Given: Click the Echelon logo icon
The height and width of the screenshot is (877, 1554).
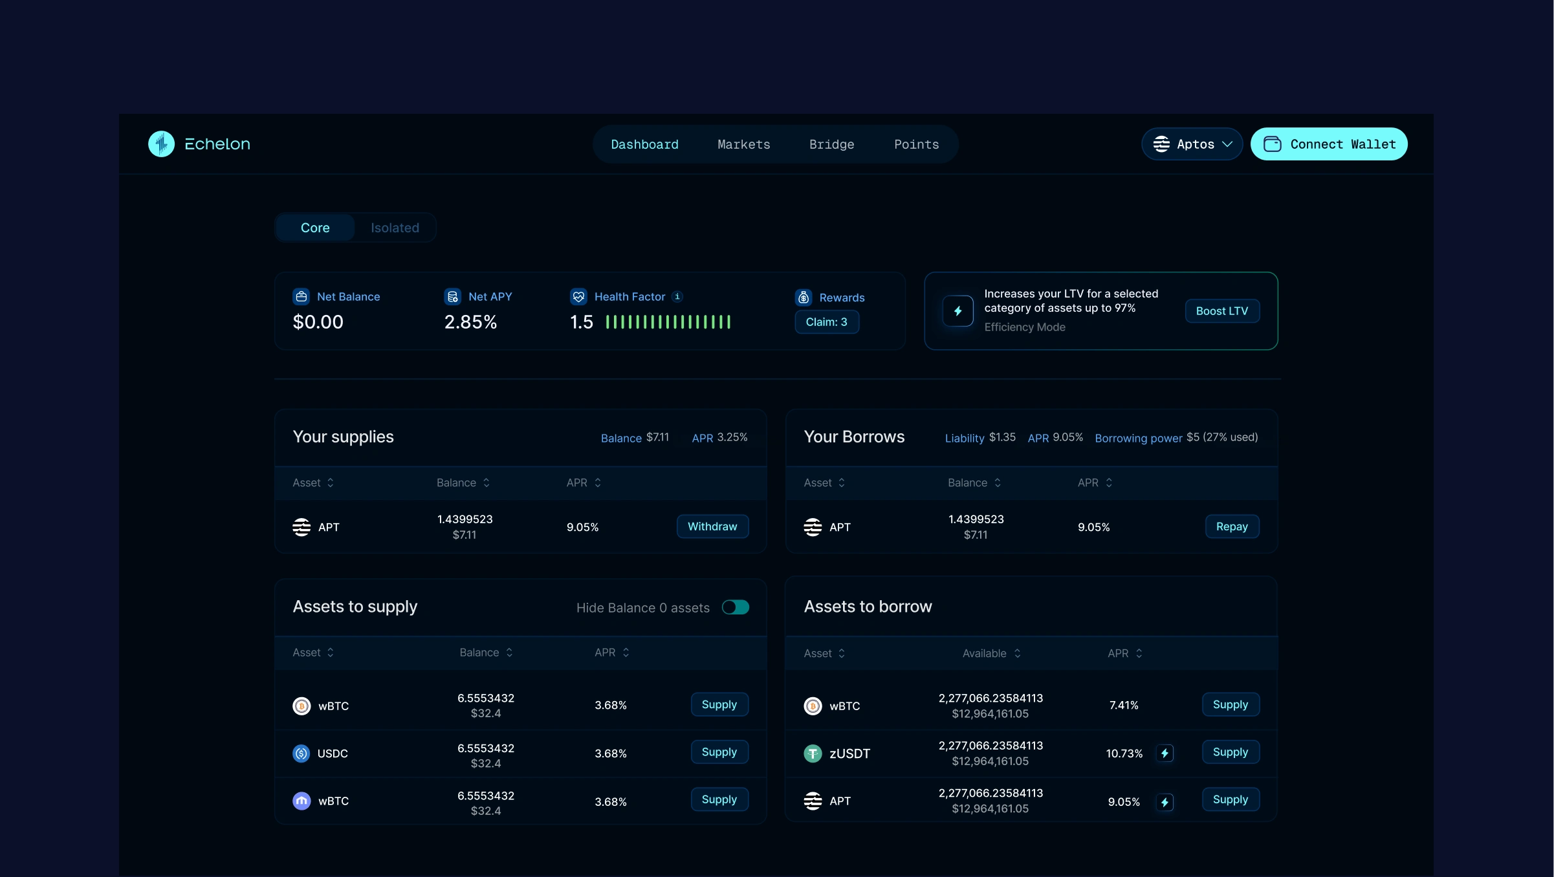Looking at the screenshot, I should 161,144.
